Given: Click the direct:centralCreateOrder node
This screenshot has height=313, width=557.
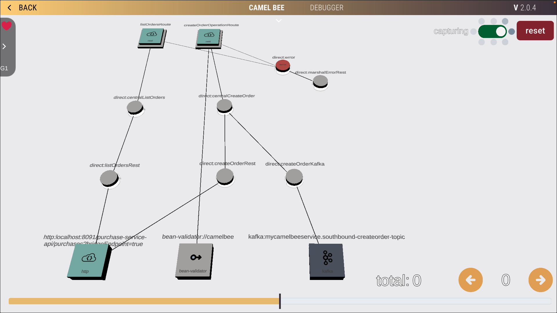Looking at the screenshot, I should pos(224,105).
